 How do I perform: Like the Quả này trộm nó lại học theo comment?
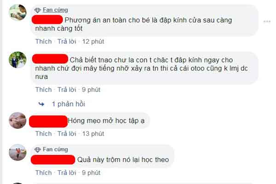[44, 173]
